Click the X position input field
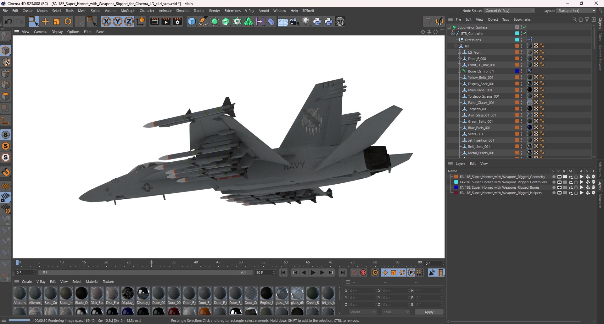Image resolution: width=604 pixels, height=324 pixels. pyautogui.click(x=362, y=291)
